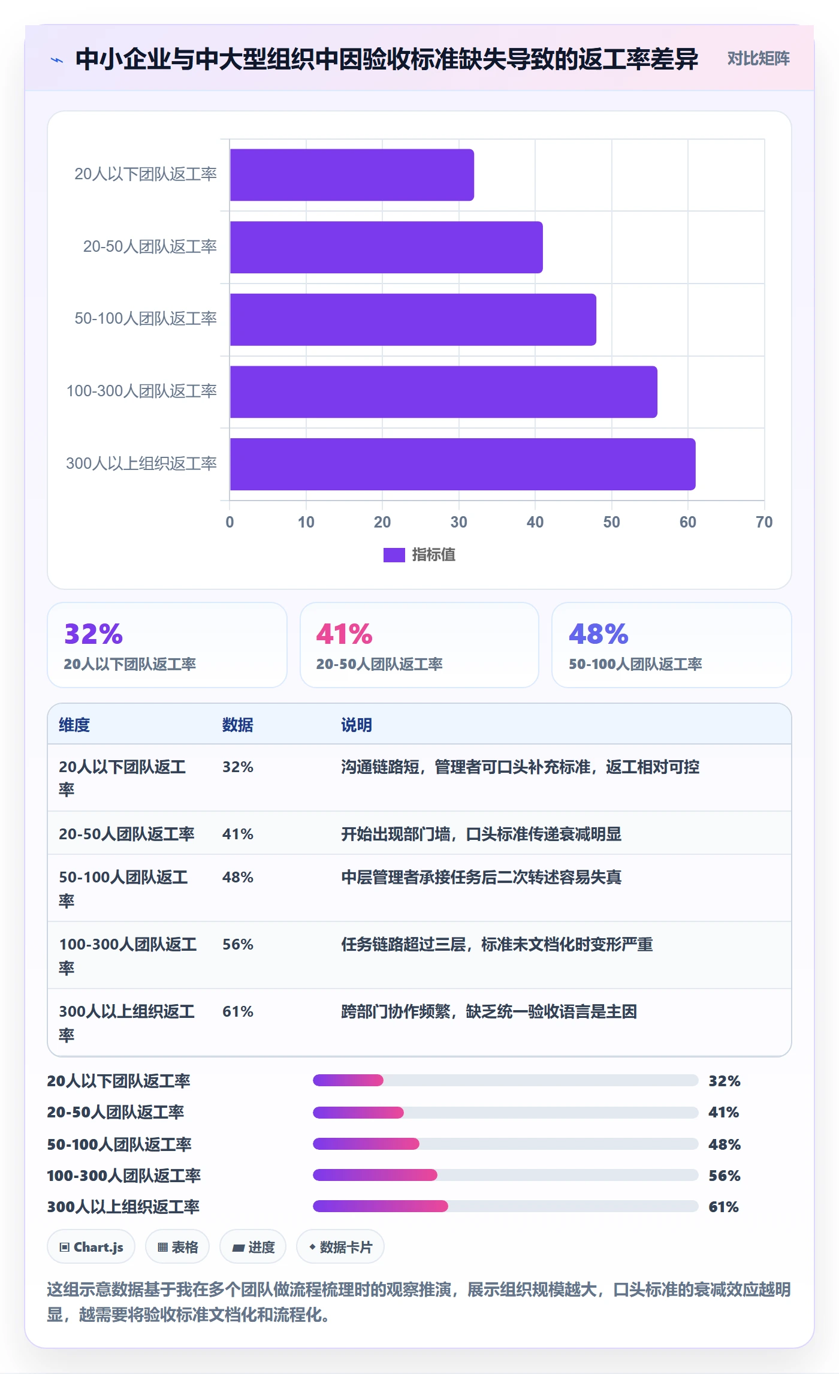
Task: Click the chart y-axis label 300人以上组织返工率
Action: [x=141, y=463]
